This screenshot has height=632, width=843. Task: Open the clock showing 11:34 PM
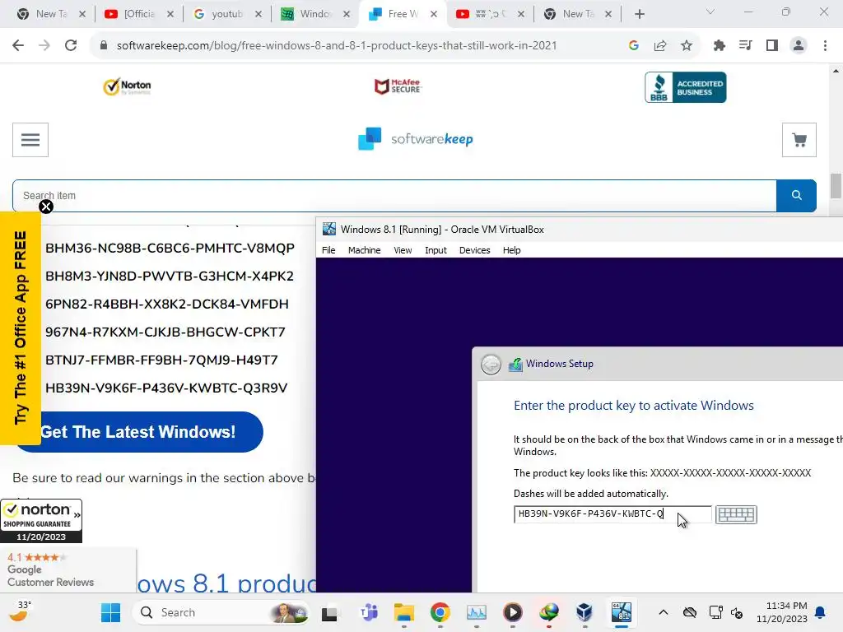[x=782, y=612]
